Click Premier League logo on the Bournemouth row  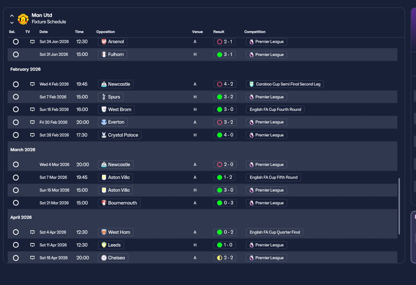click(252, 203)
